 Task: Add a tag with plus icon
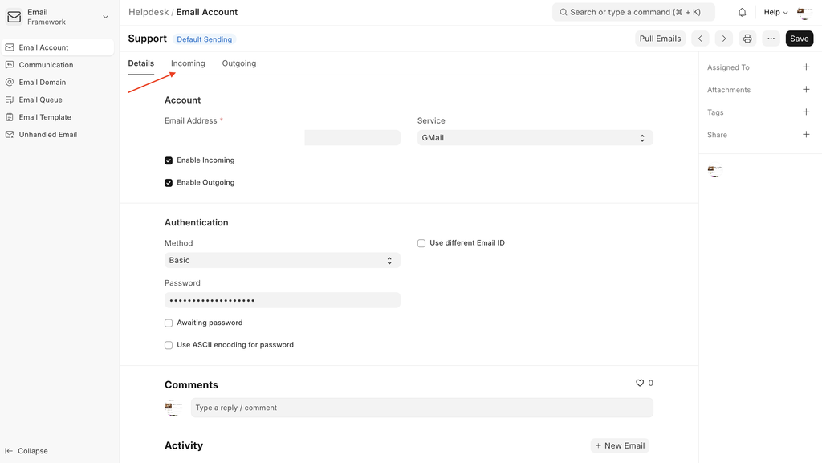(806, 112)
